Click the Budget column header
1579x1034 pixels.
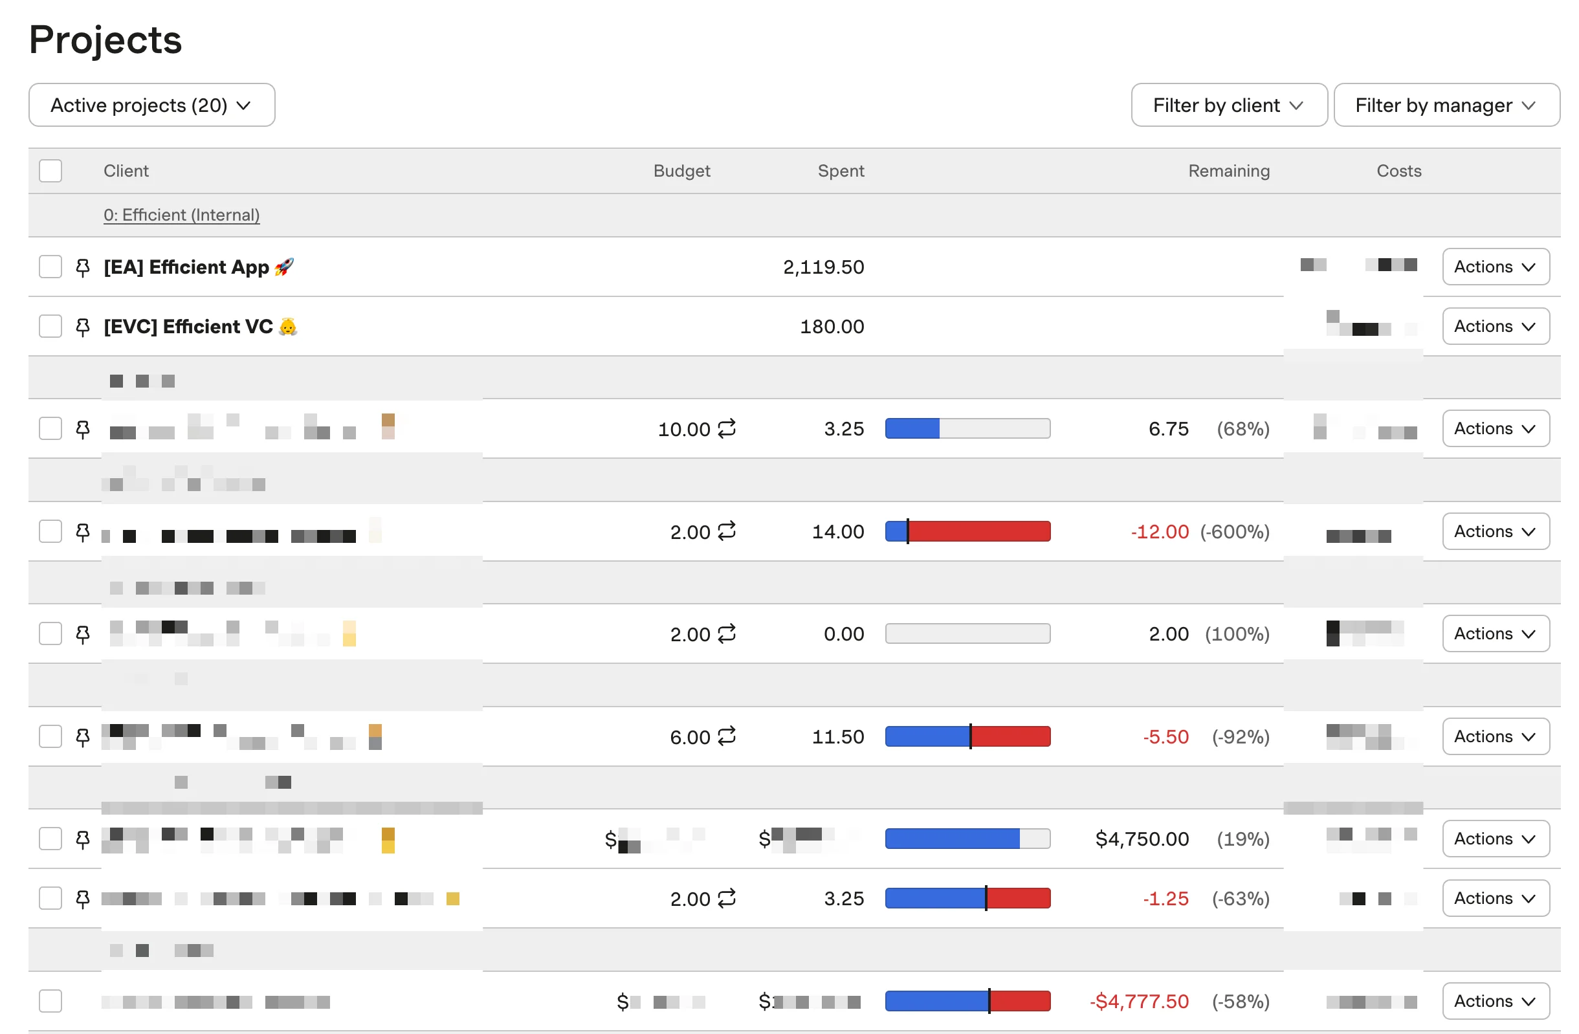[x=682, y=170]
